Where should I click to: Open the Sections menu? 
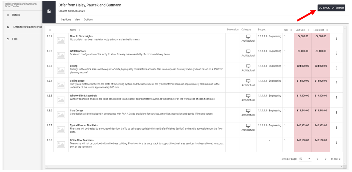[x=66, y=19]
